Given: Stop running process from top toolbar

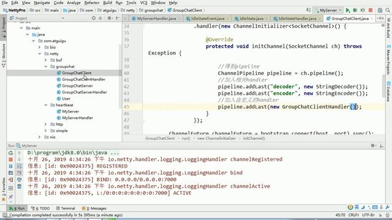Looking at the screenshot, I should [371, 10].
